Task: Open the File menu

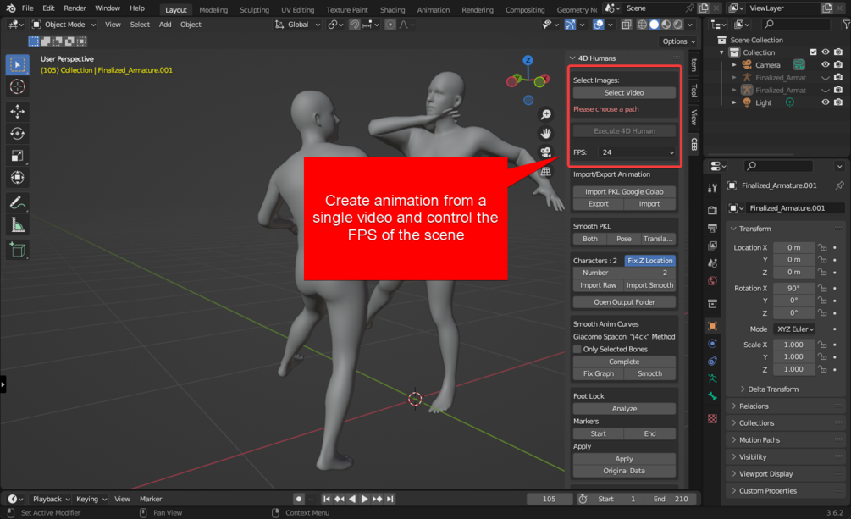Action: [28, 8]
